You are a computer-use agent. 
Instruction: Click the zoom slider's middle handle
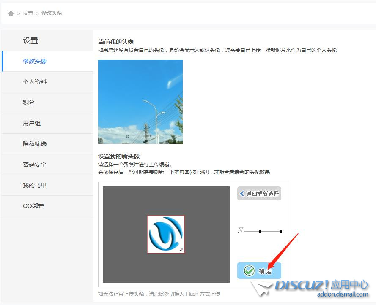(260, 231)
